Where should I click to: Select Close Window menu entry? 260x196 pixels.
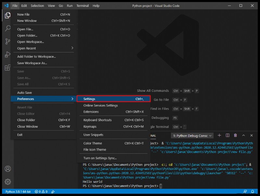point(44,126)
